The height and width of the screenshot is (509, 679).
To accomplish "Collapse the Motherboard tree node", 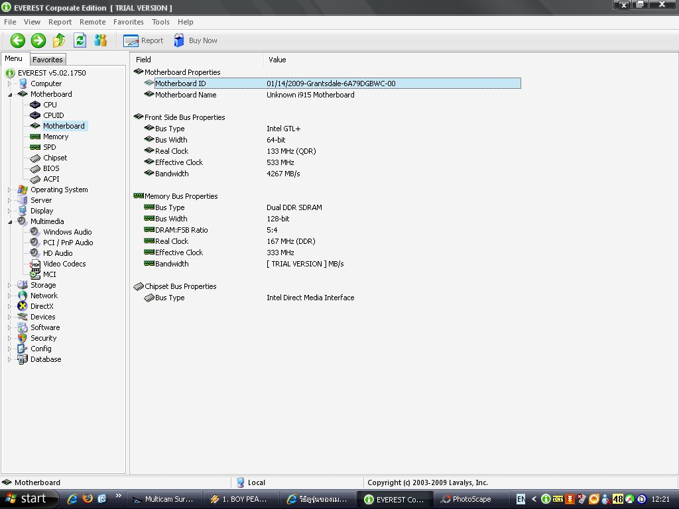I will pyautogui.click(x=9, y=94).
